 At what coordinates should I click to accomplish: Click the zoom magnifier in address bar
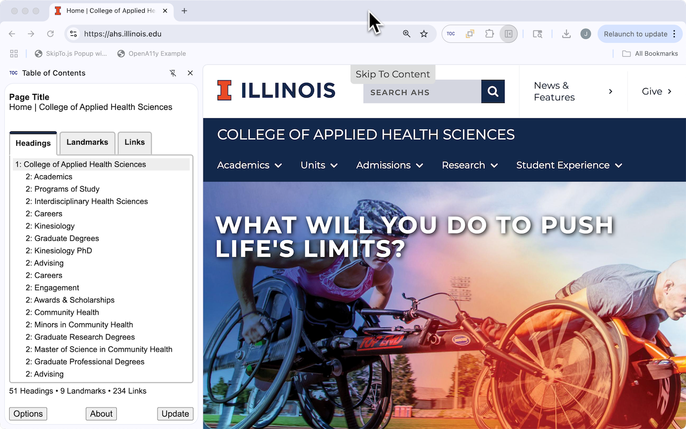click(407, 34)
